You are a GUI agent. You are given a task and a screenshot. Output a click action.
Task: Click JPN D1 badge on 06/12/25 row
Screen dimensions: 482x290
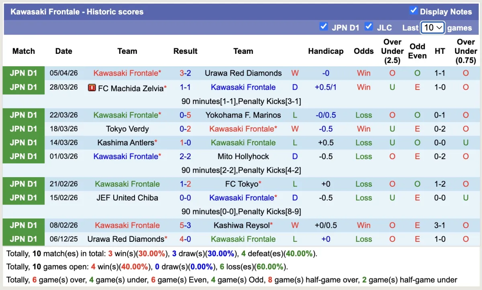click(x=23, y=239)
